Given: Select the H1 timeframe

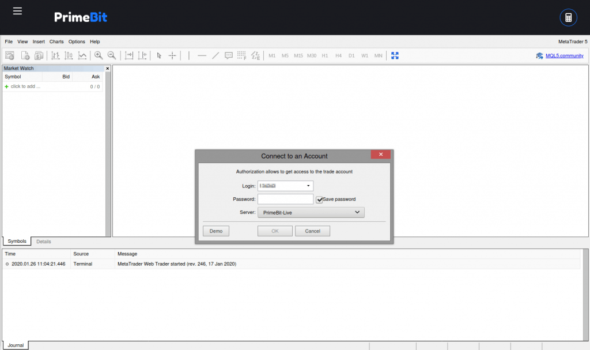Looking at the screenshot, I should [x=325, y=56].
